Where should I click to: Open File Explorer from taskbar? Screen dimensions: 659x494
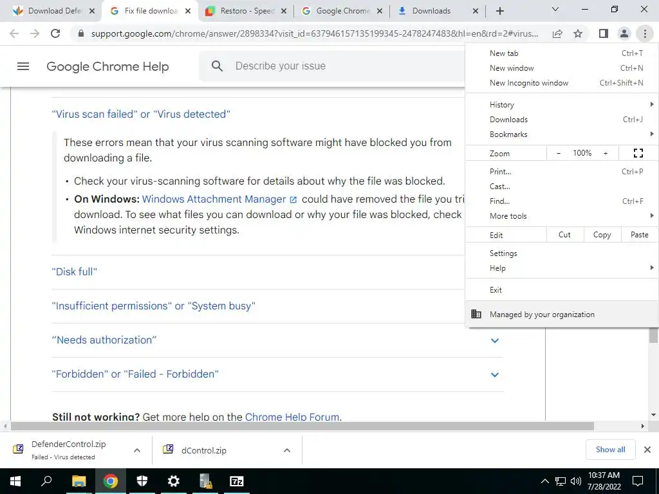pos(79,481)
